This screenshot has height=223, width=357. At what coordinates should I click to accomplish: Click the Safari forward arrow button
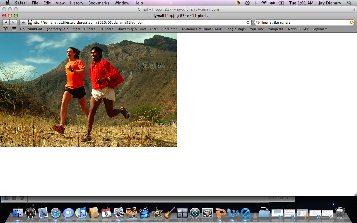[13, 22]
